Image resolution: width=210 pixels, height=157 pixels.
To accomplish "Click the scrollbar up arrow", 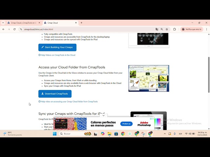I will [x=209, y=34].
